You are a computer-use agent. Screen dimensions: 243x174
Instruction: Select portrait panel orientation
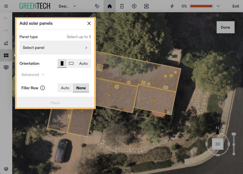pos(62,63)
